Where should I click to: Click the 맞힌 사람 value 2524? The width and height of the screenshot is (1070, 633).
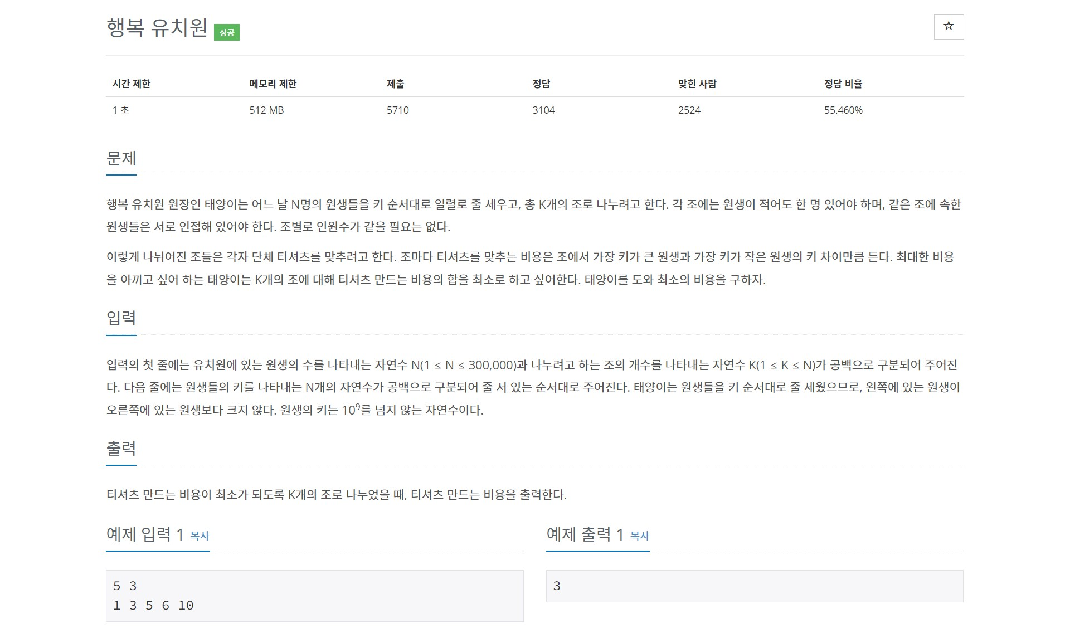[x=689, y=110]
